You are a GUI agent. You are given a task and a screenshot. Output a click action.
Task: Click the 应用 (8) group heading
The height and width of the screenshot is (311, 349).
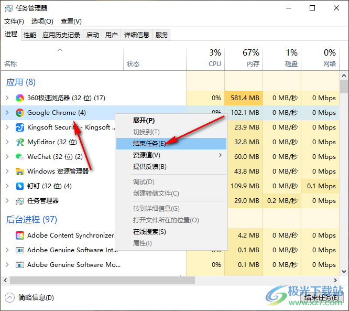21,82
